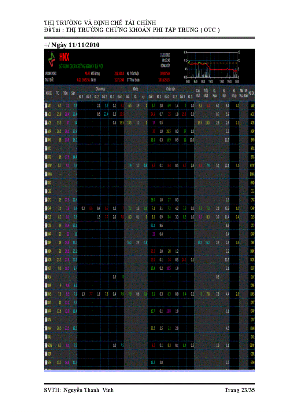This screenshot has width=299, height=412.
Task: Click the Thấp nhất column header
Action: pos(206,92)
